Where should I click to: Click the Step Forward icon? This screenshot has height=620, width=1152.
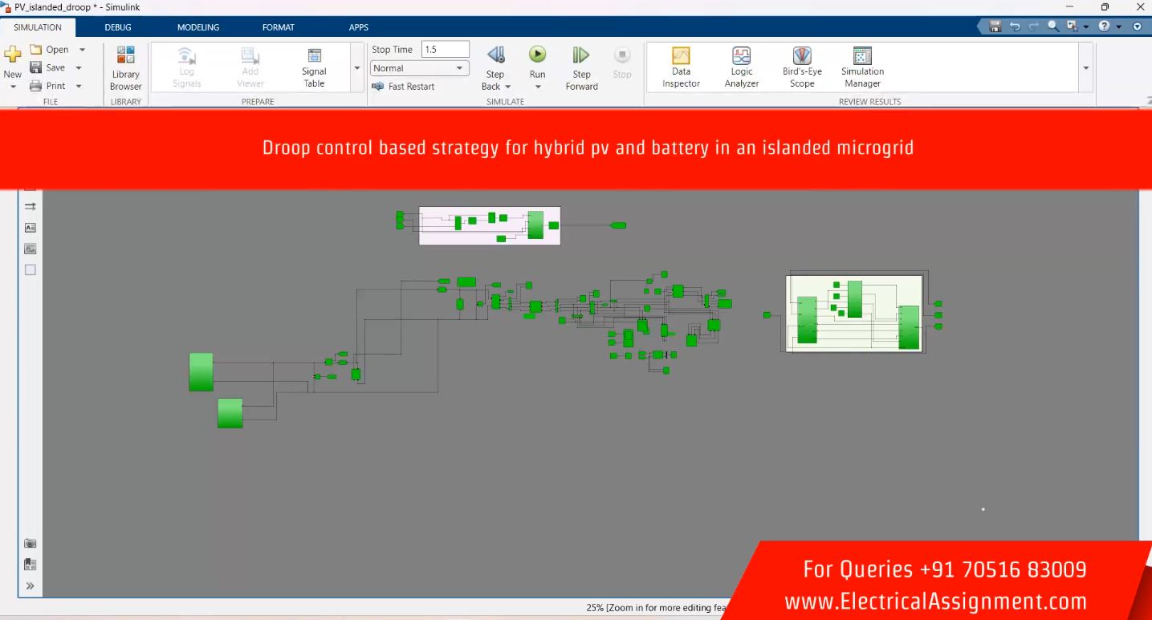581,55
